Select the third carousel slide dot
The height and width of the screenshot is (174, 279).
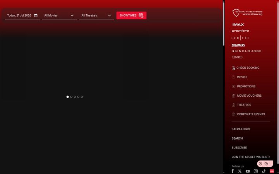75,97
